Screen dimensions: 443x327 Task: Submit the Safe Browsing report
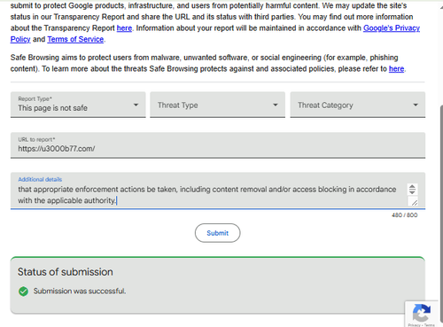(217, 233)
